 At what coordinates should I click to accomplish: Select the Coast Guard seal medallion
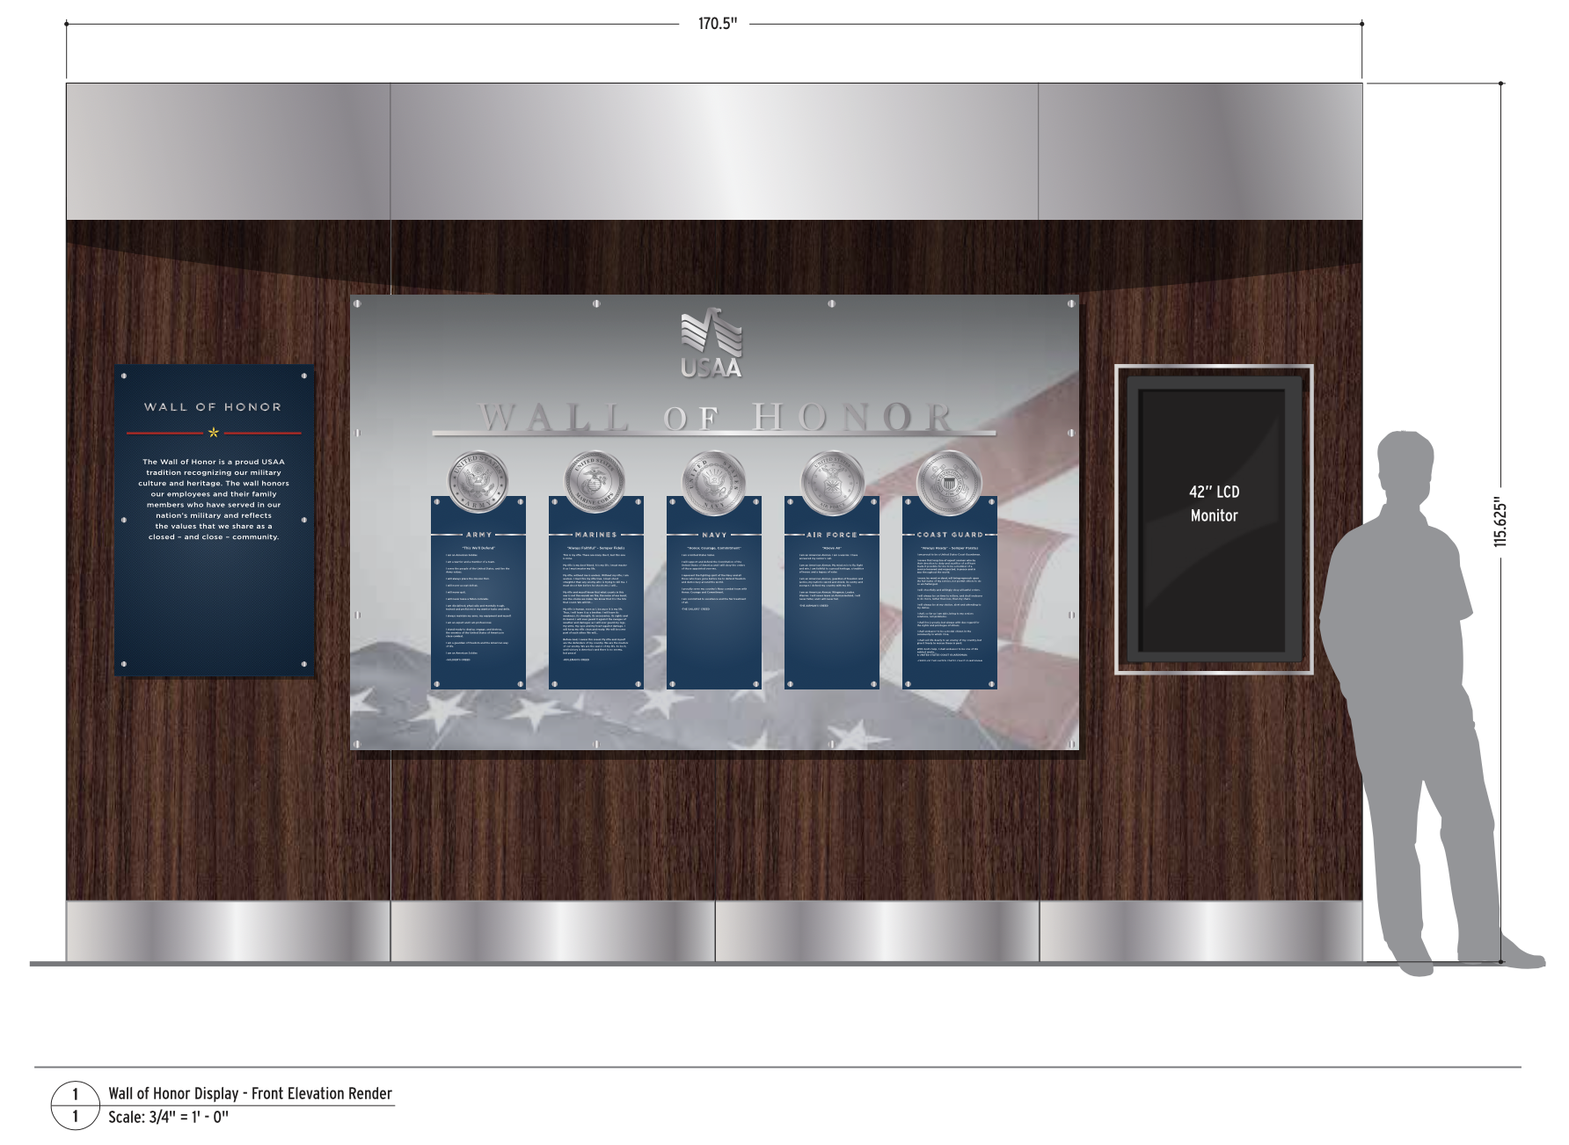pyautogui.click(x=949, y=483)
